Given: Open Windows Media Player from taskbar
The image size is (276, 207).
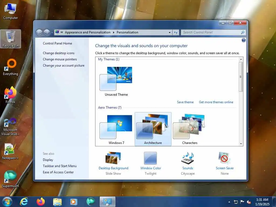Looking at the screenshot, I should pos(74,202).
